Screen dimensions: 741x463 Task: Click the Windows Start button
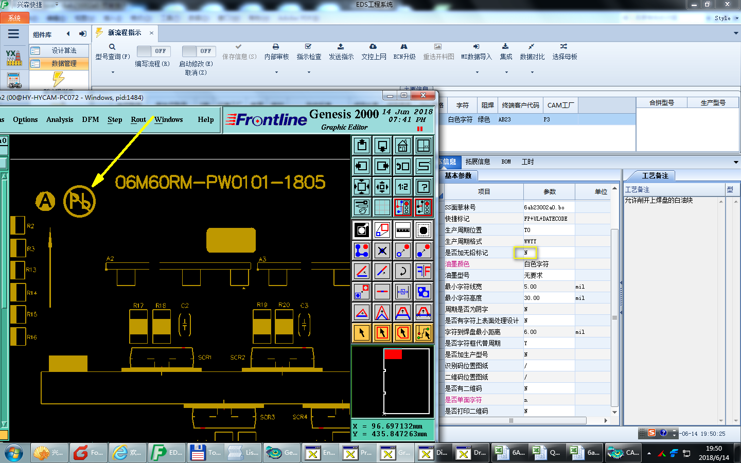(14, 453)
